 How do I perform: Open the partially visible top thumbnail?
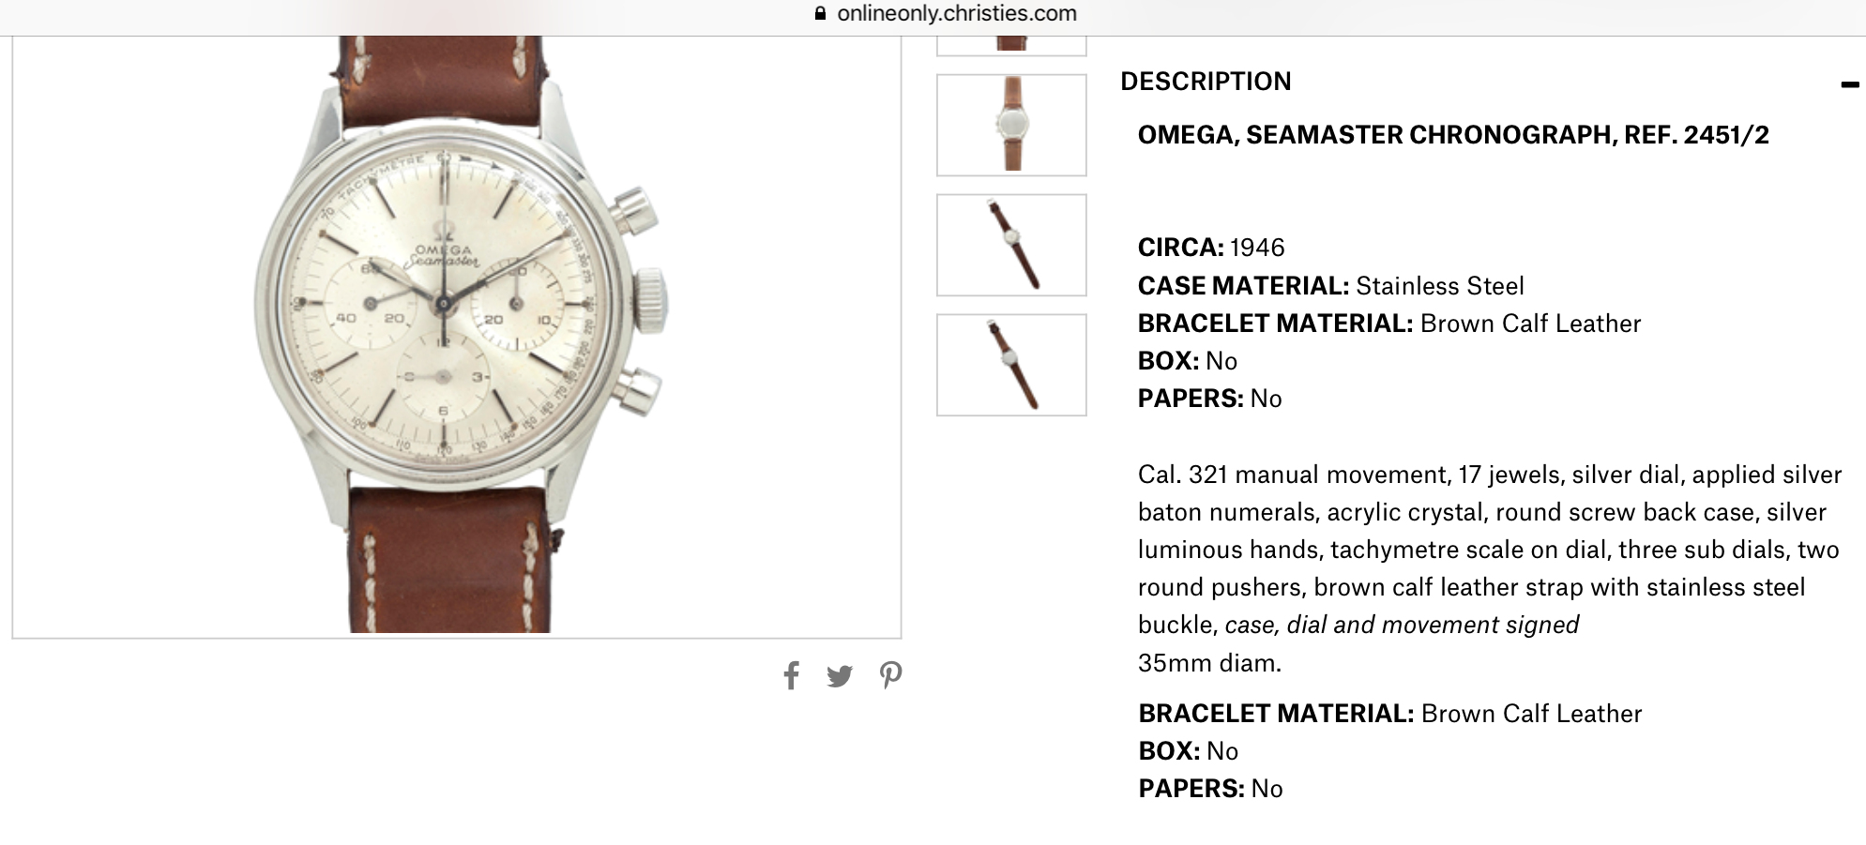1011,45
